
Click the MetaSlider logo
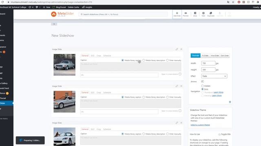tap(62, 14)
